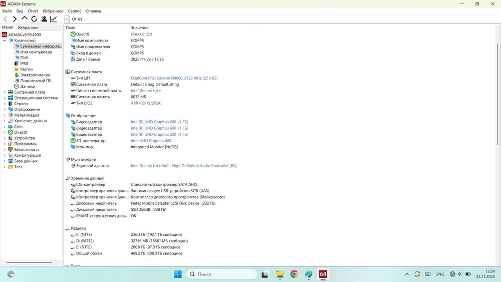The image size is (501, 282).
Task: Open Google Chrome from the taskbar
Action: click(294, 274)
